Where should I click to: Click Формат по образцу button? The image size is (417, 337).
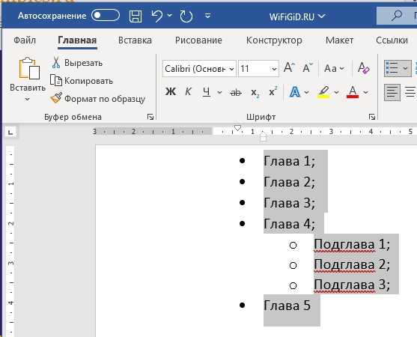pyautogui.click(x=98, y=99)
